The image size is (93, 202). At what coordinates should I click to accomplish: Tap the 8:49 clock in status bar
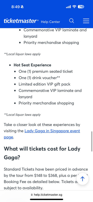pyautogui.click(x=15, y=7)
